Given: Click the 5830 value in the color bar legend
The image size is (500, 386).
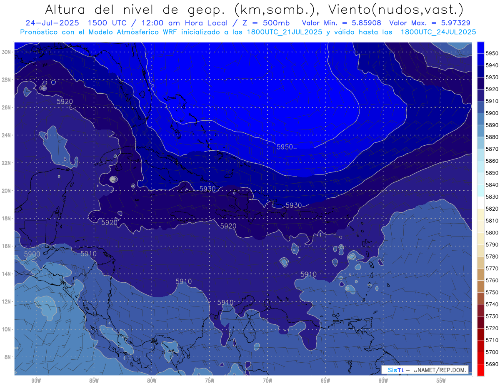Looking at the screenshot, I should (492, 197).
